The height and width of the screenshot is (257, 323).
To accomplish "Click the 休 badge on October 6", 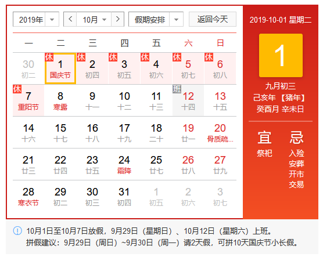I will click(x=209, y=57).
